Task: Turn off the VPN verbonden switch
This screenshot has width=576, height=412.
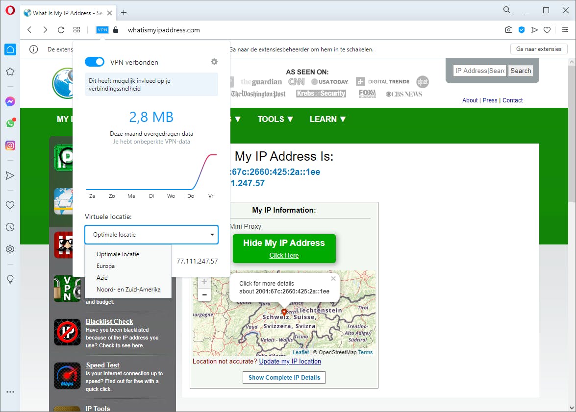Action: [x=95, y=62]
